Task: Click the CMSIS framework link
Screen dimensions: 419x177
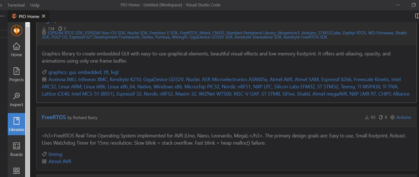Action: [218, 33]
